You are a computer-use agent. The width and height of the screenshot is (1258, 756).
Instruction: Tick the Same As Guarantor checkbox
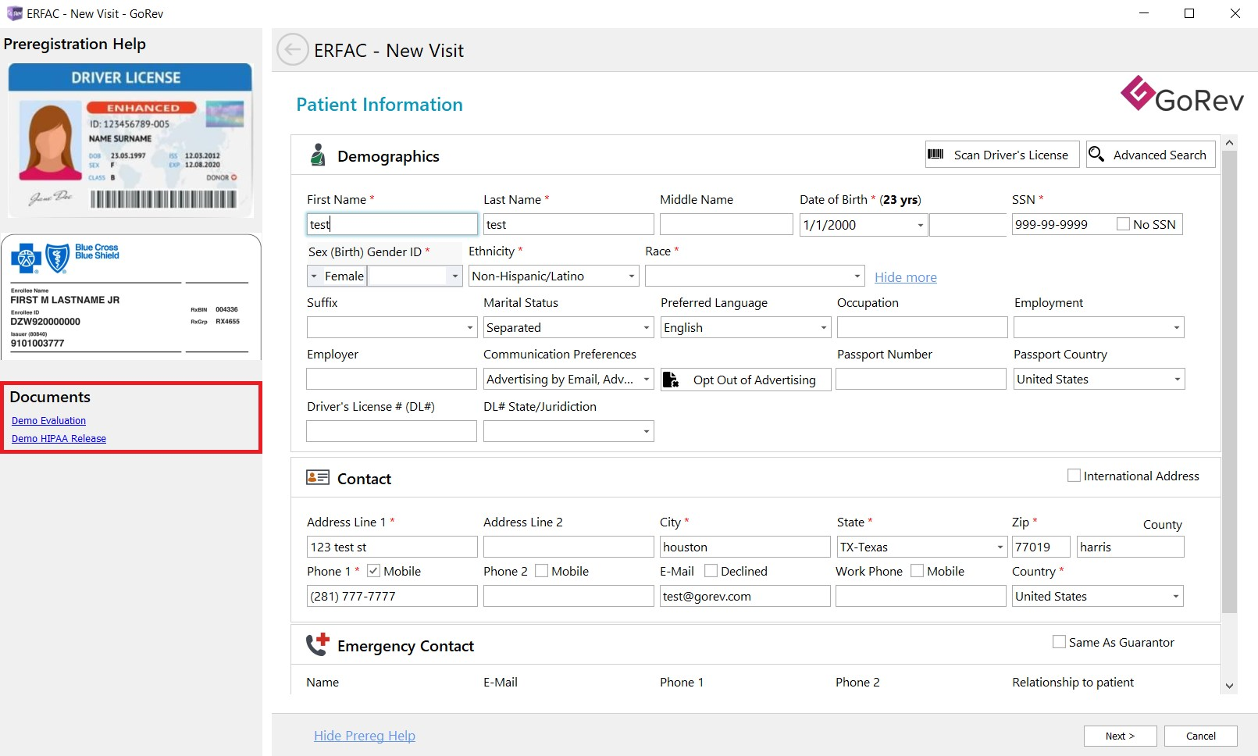1059,642
